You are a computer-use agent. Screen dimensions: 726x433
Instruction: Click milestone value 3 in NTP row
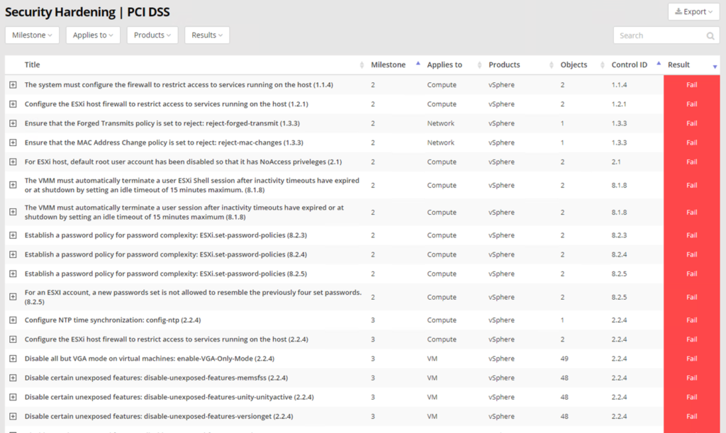click(373, 320)
